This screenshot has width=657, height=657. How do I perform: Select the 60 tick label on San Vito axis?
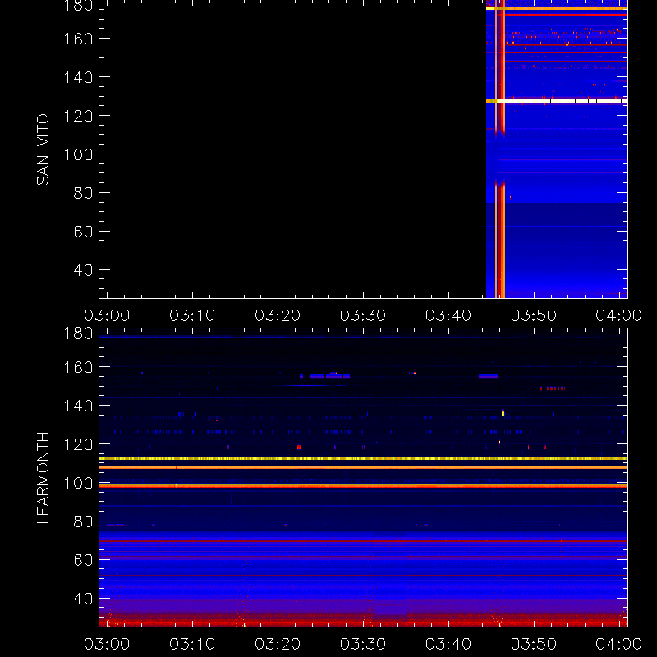pos(83,232)
